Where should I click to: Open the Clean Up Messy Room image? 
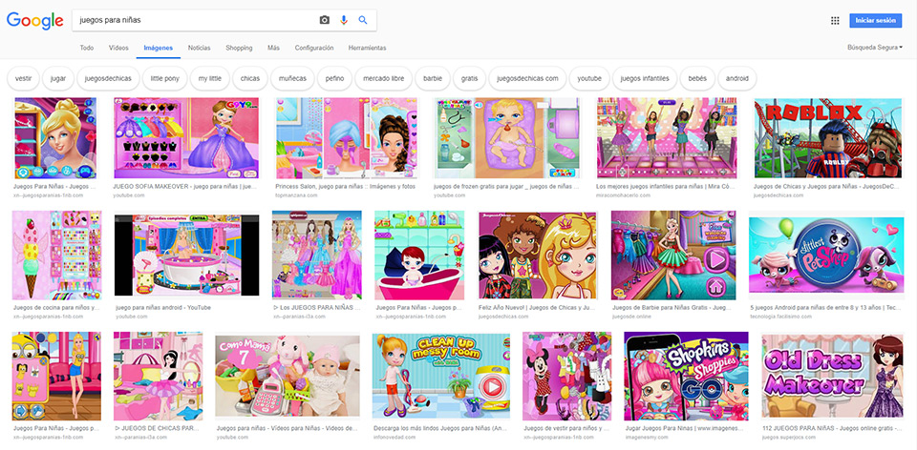click(x=441, y=377)
